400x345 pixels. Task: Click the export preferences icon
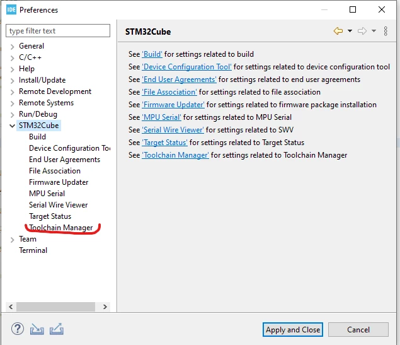pyautogui.click(x=57, y=329)
